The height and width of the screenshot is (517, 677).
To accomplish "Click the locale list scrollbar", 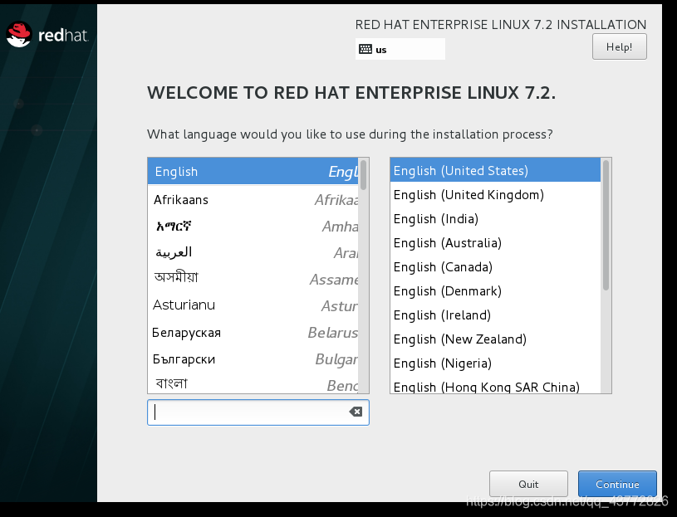I will (x=606, y=225).
